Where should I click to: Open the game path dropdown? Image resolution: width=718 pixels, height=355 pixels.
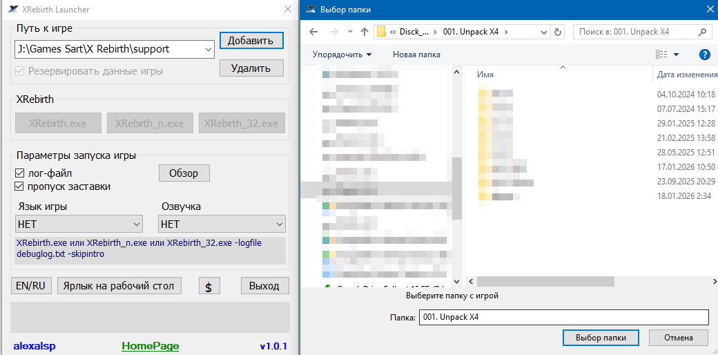pyautogui.click(x=208, y=49)
